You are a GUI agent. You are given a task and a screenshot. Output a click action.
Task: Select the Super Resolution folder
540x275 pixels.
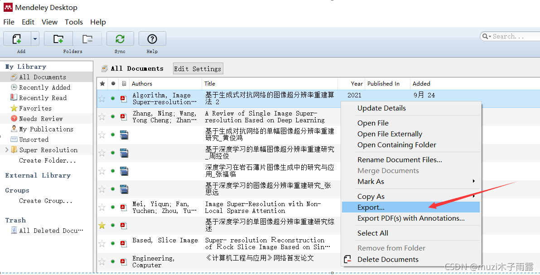pos(48,150)
